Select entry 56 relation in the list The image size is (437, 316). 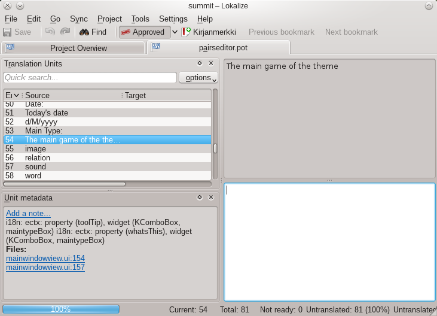click(x=37, y=158)
